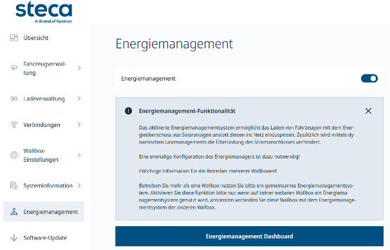Click the '!!Wichtige Information' line
The width and height of the screenshot is (390, 250).
[x=208, y=171]
